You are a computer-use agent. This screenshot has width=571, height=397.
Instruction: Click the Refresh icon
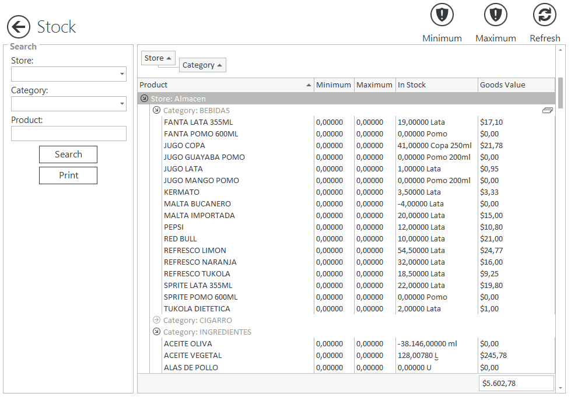point(544,15)
